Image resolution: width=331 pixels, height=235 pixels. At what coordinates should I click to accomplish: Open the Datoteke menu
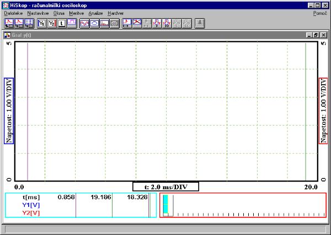13,13
